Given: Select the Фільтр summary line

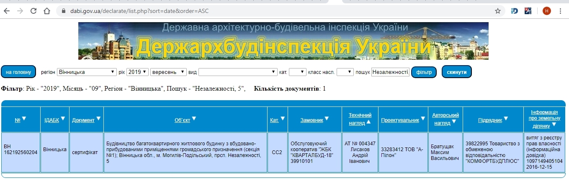Looking at the screenshot, I should pos(123,89).
